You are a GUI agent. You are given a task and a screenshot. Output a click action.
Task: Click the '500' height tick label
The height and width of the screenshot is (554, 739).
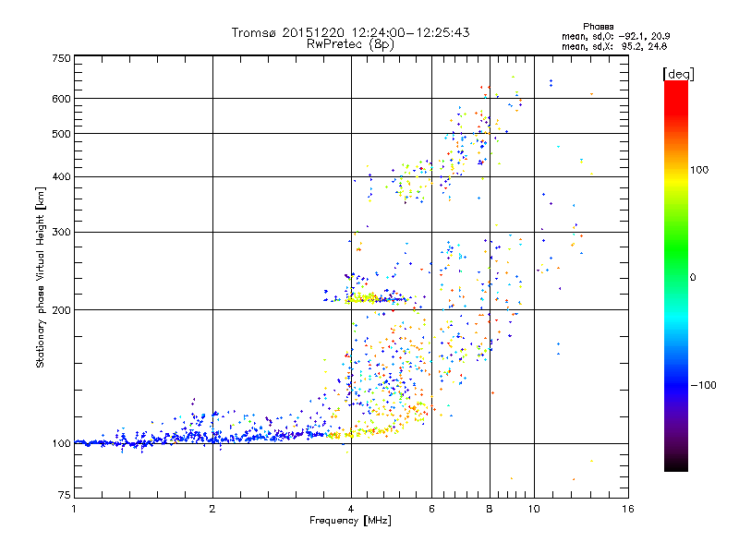62,134
